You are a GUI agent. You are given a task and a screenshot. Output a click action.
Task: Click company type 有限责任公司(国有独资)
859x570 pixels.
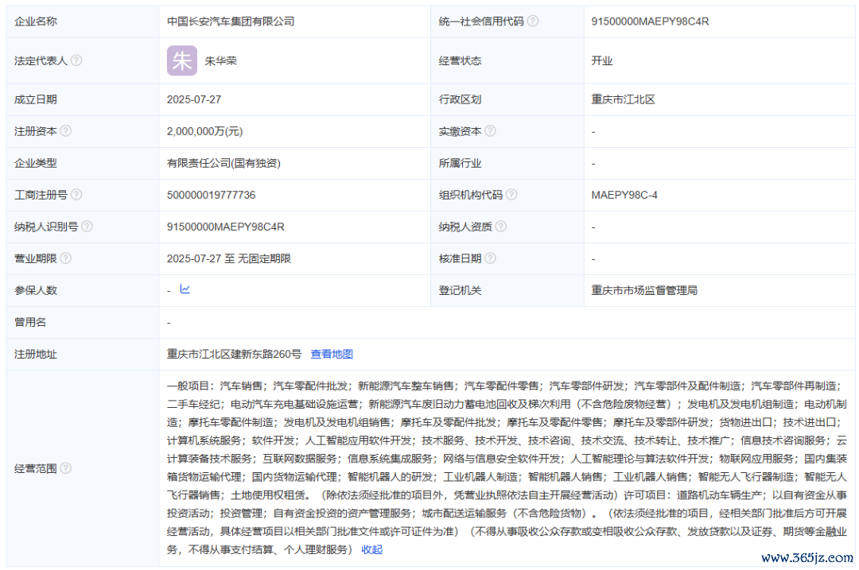(223, 163)
